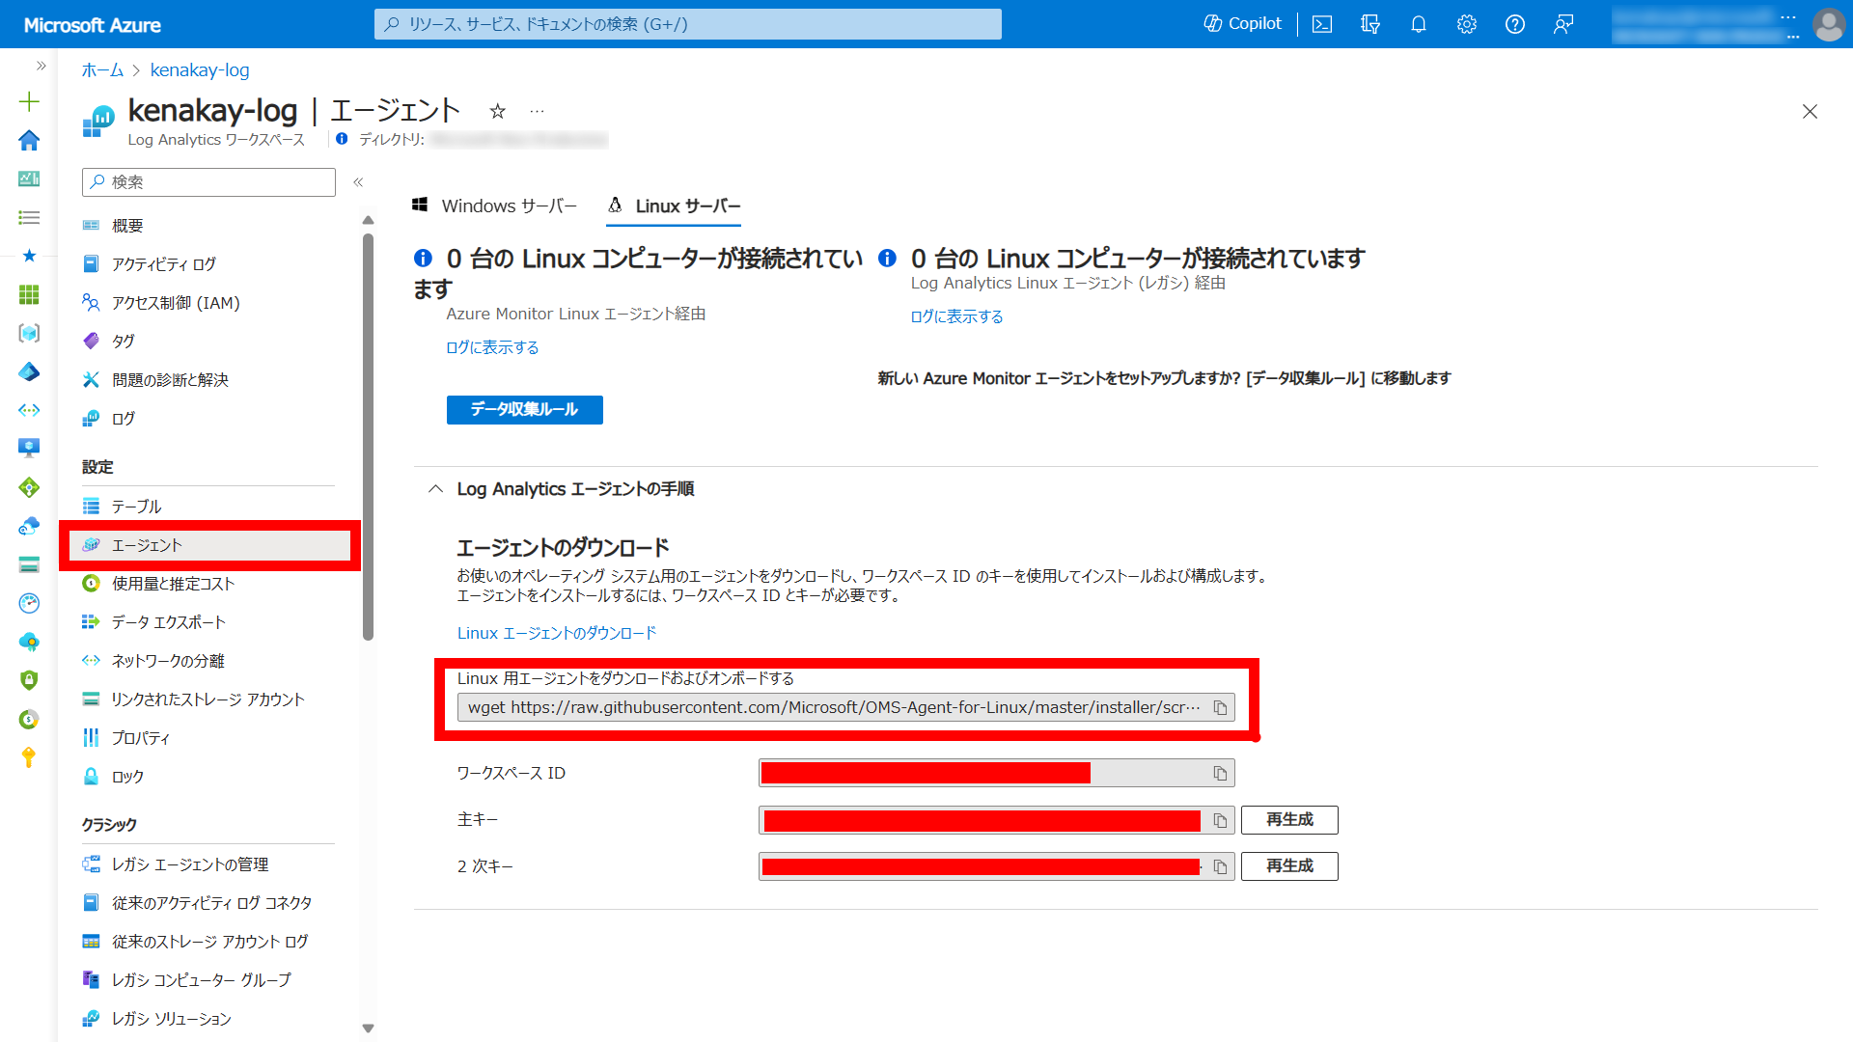
Task: Click the directory info icon
Action: tap(342, 139)
